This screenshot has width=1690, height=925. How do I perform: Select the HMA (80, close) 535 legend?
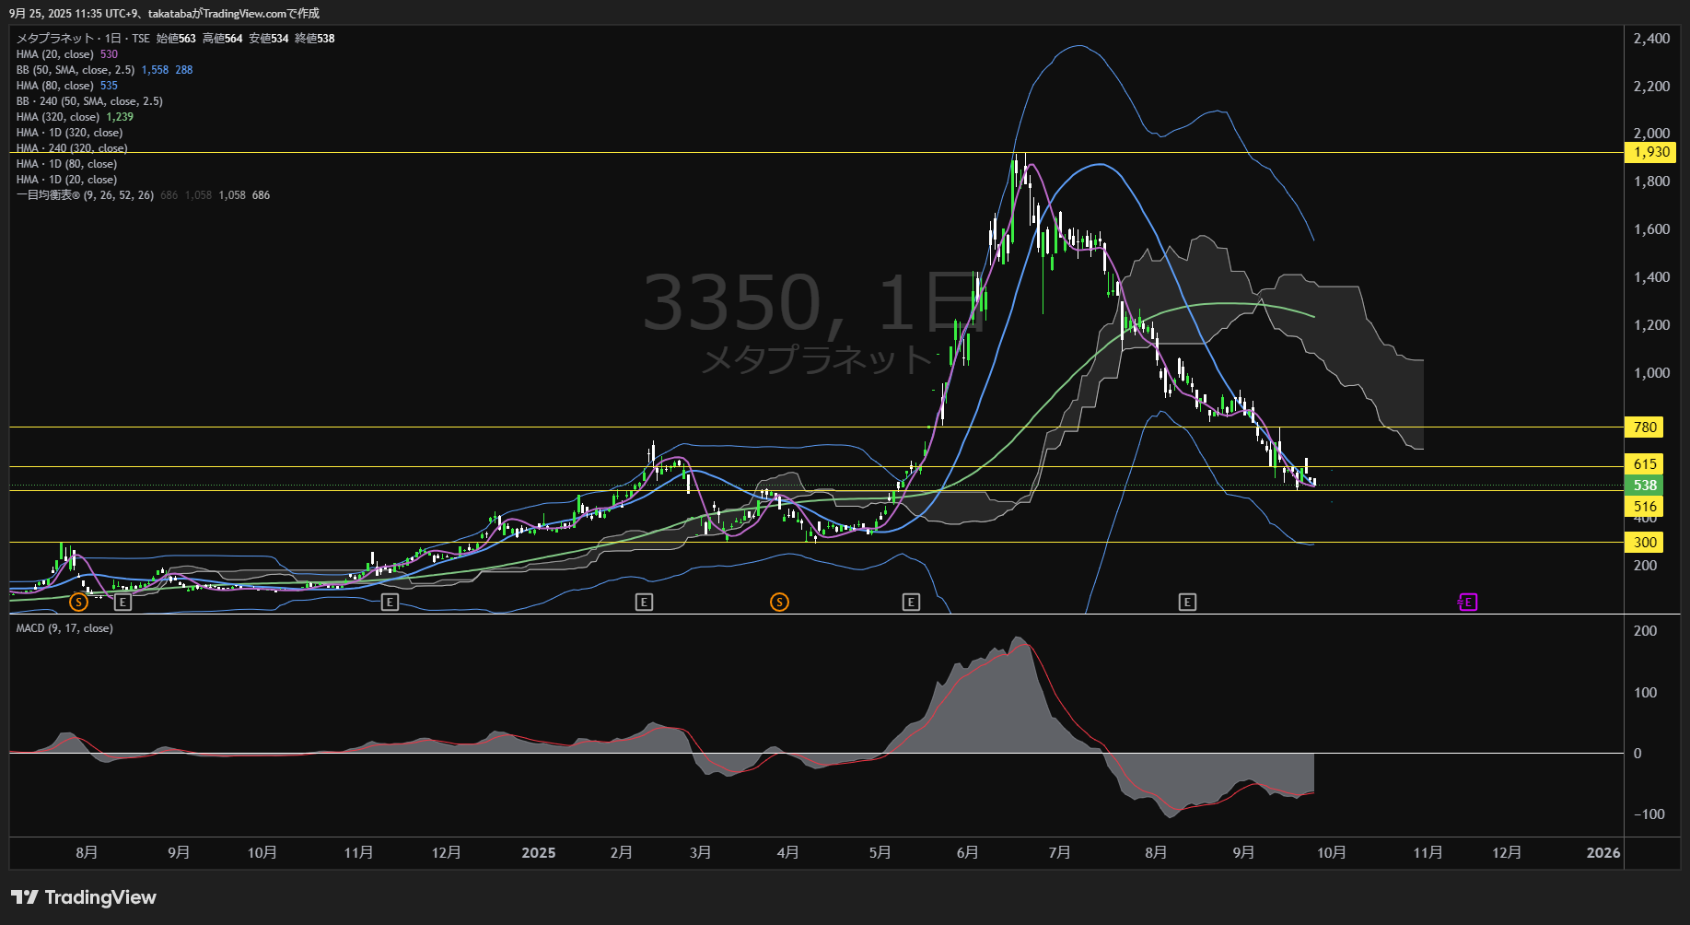pyautogui.click(x=67, y=86)
